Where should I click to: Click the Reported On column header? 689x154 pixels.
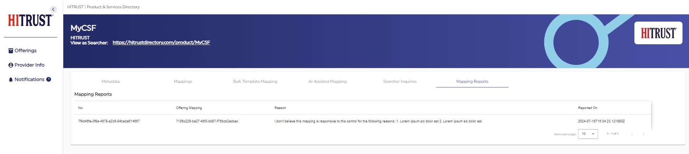(588, 108)
